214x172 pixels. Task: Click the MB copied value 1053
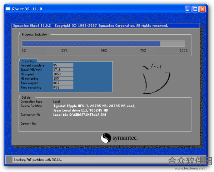pyautogui.click(x=63, y=74)
